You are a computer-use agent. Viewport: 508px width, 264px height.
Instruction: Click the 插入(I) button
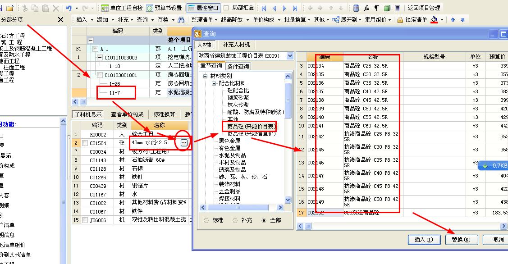point(424,240)
